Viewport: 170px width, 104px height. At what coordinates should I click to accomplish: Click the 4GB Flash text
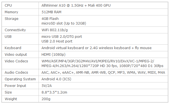pos(50,19)
